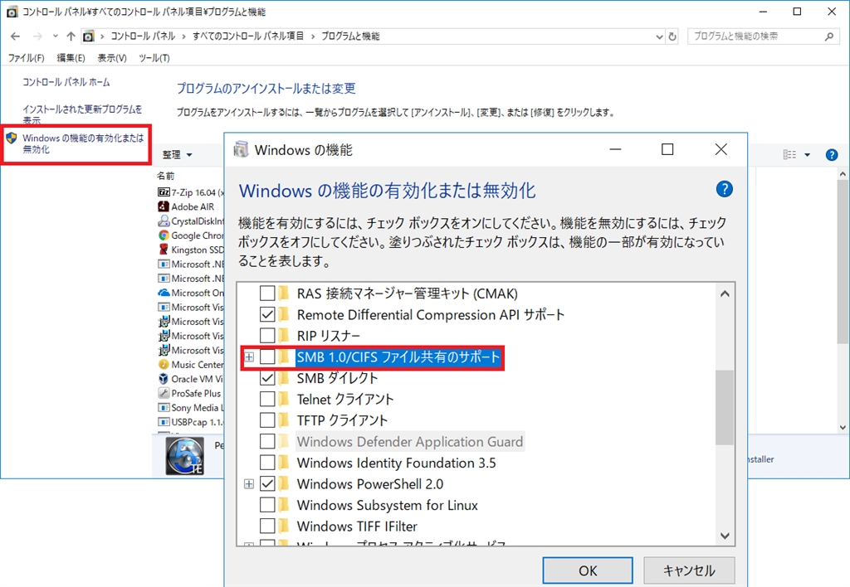Open the ファイル(F) menu
Image resolution: width=850 pixels, height=587 pixels.
click(26, 58)
